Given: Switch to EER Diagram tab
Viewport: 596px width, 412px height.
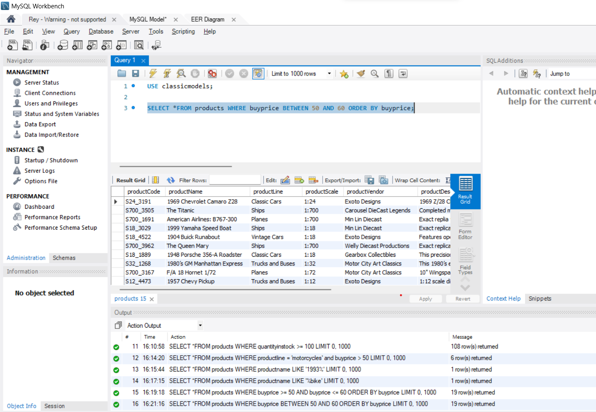Looking at the screenshot, I should pos(208,19).
